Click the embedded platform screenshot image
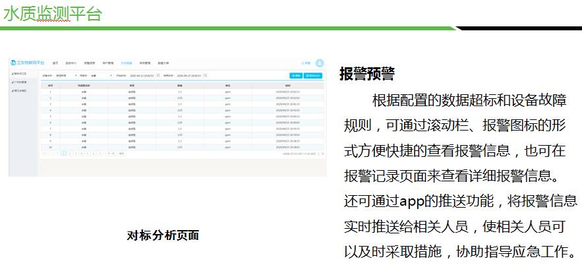Viewport: 582px width, 269px height. (x=168, y=117)
